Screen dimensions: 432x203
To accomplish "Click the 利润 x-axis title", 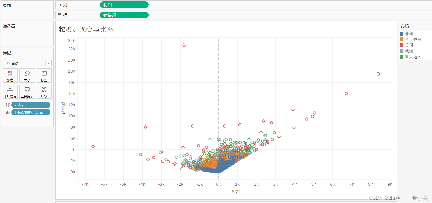I will tap(236, 192).
